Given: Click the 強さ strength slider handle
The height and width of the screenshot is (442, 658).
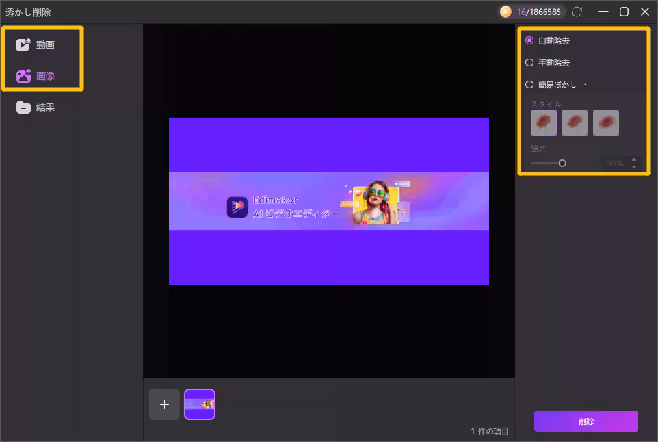Looking at the screenshot, I should [x=562, y=163].
